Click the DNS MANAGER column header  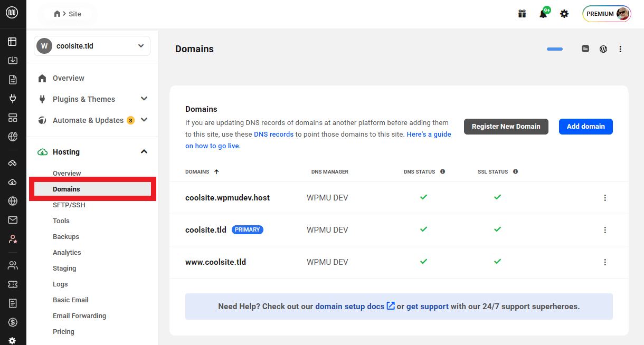(x=330, y=171)
